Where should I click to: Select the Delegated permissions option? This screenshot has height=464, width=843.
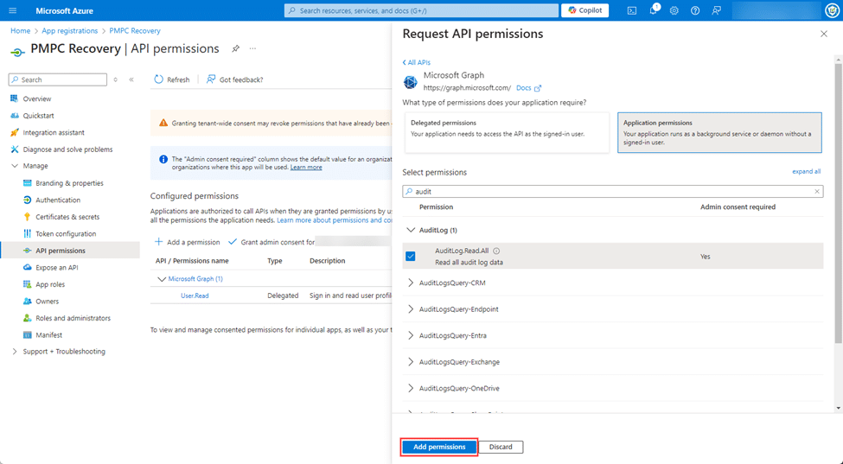505,132
